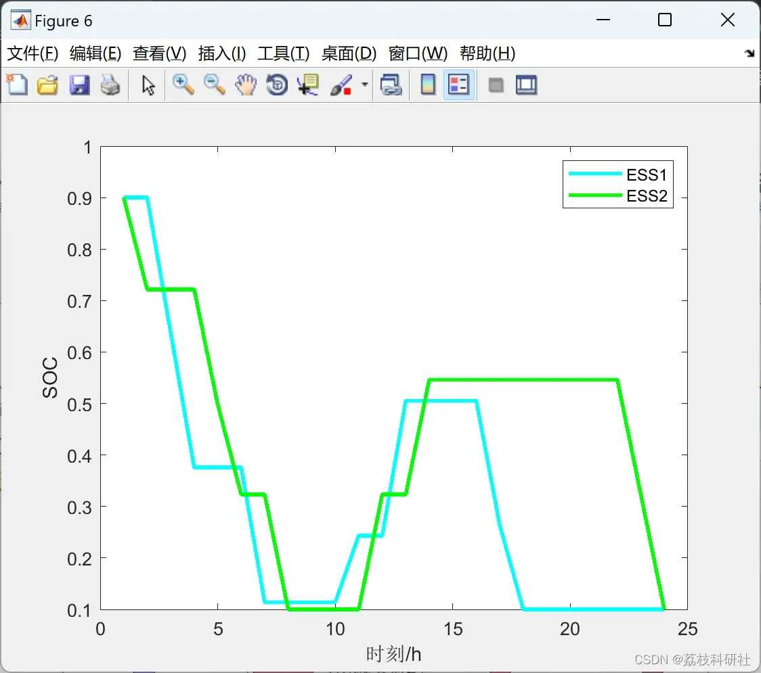
Task: Save the figure with the floppy icon
Action: tap(79, 85)
